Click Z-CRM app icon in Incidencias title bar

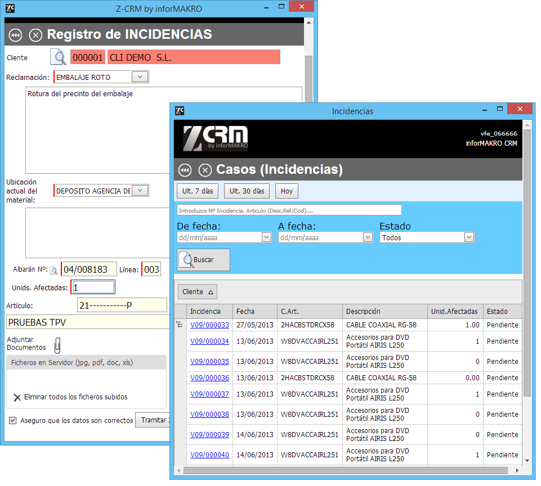(x=180, y=111)
